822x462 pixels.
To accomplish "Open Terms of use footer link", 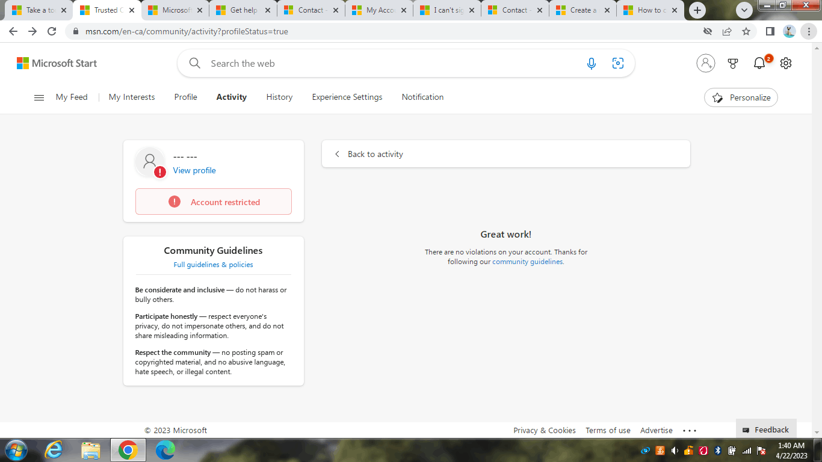I will 608,431.
